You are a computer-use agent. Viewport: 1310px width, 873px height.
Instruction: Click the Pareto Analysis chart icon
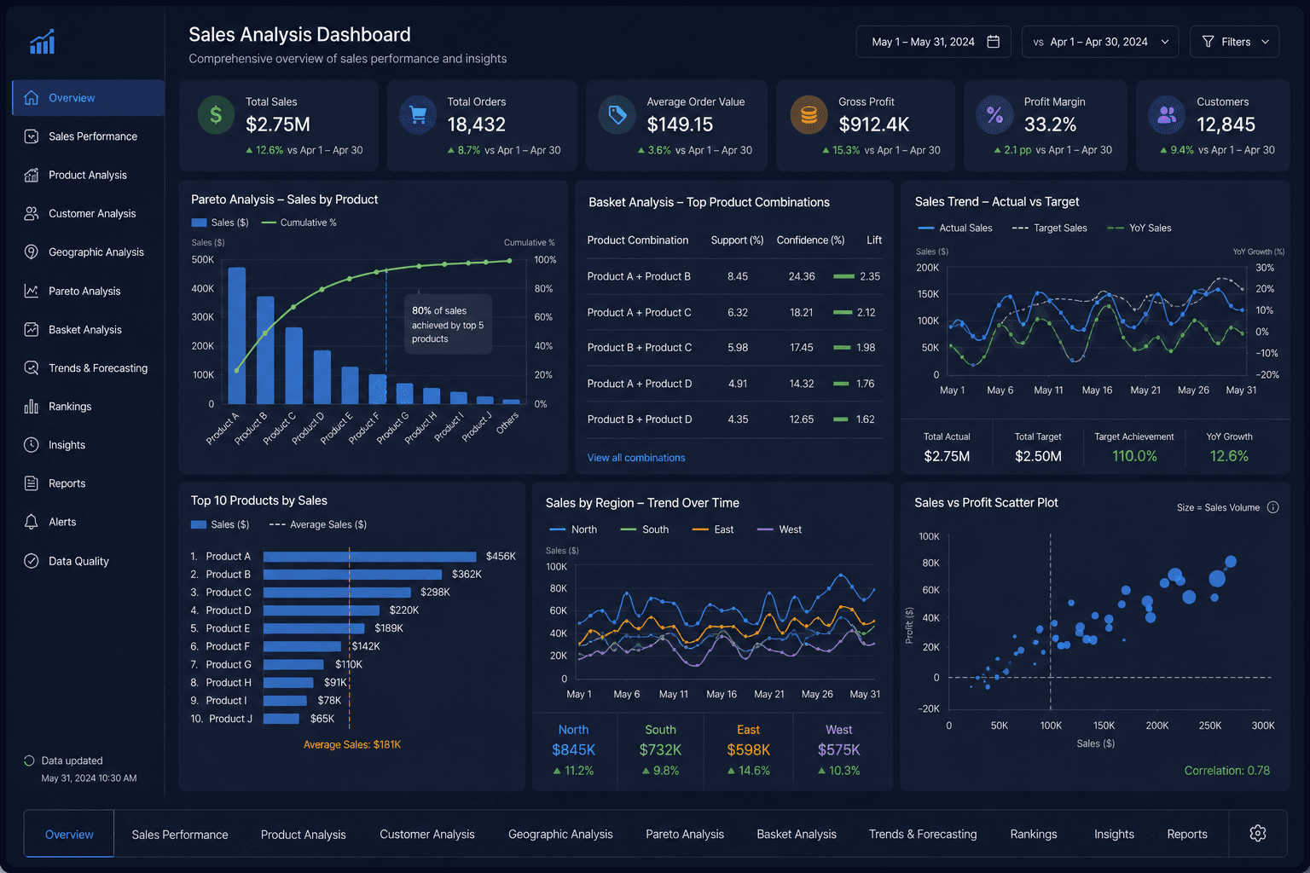point(32,291)
